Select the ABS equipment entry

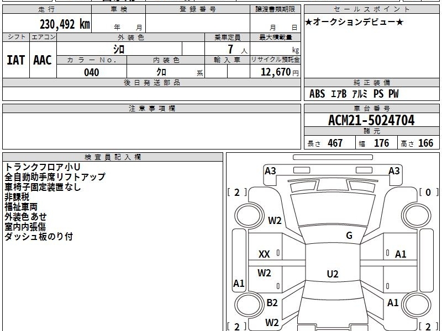(317, 94)
